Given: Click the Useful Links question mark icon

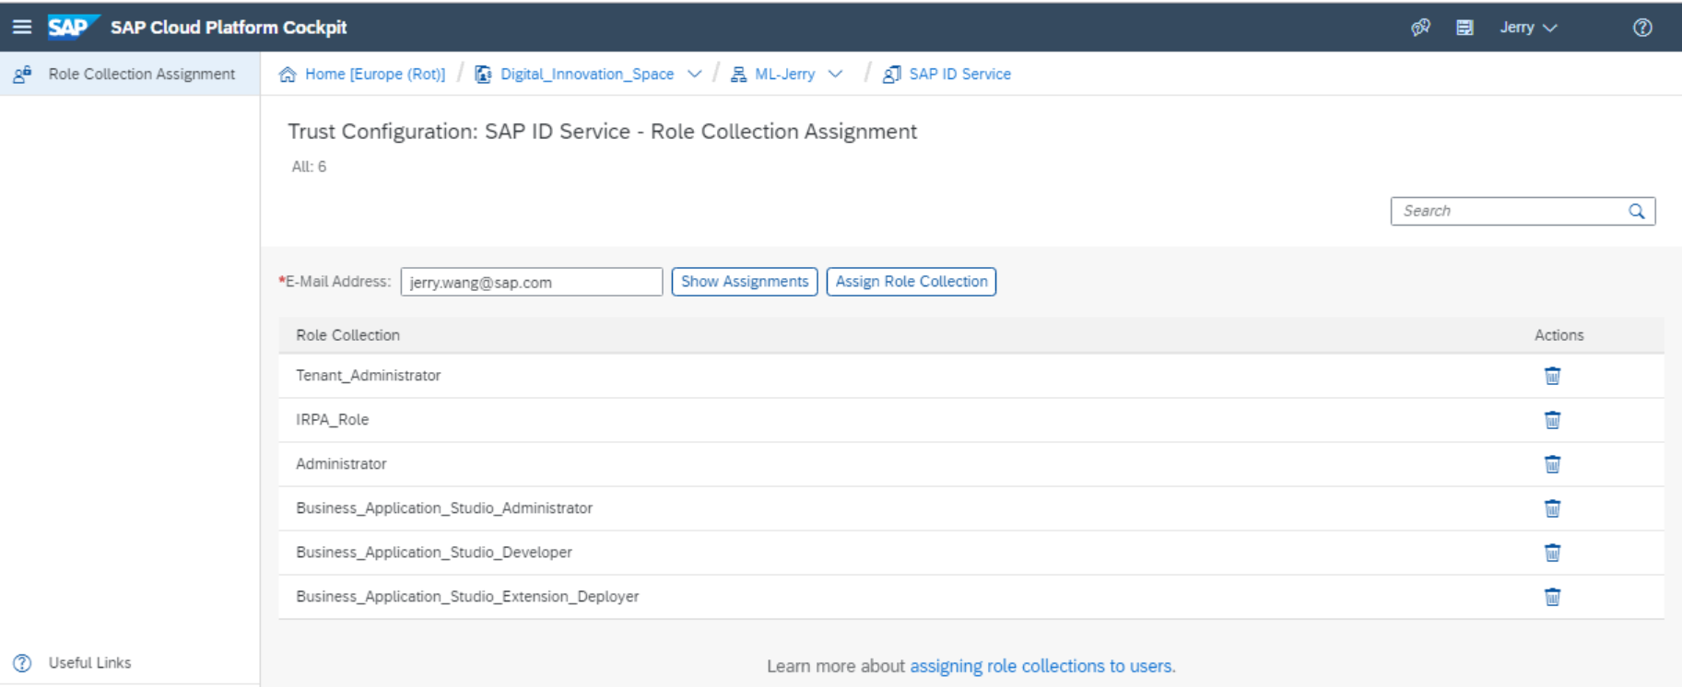Looking at the screenshot, I should pyautogui.click(x=22, y=663).
